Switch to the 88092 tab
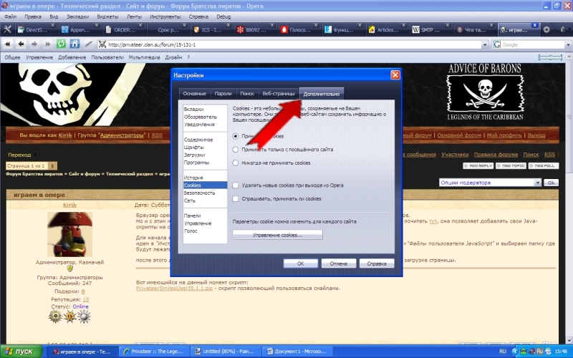The width and height of the screenshot is (573, 358). pos(255,30)
